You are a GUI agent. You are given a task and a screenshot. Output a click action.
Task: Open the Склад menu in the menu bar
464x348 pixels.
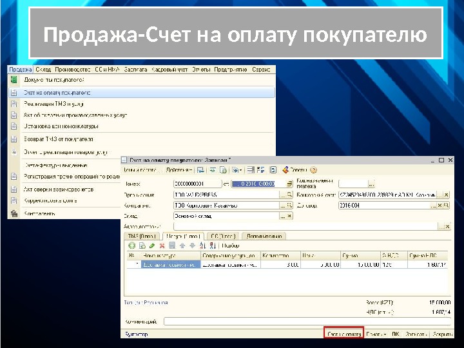(43, 70)
